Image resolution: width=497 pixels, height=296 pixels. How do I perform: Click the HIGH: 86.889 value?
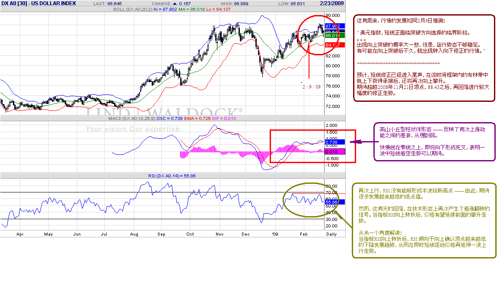pyautogui.click(x=235, y=4)
